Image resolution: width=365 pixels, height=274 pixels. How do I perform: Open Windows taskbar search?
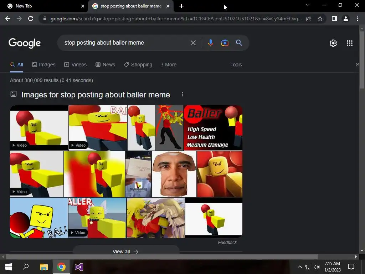[x=26, y=267]
